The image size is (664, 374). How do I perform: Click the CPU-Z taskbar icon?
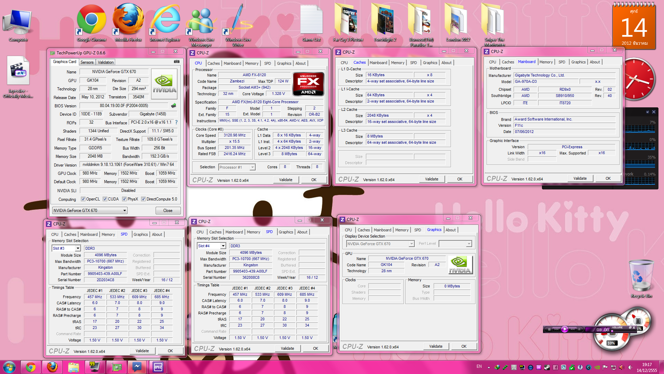pos(158,367)
